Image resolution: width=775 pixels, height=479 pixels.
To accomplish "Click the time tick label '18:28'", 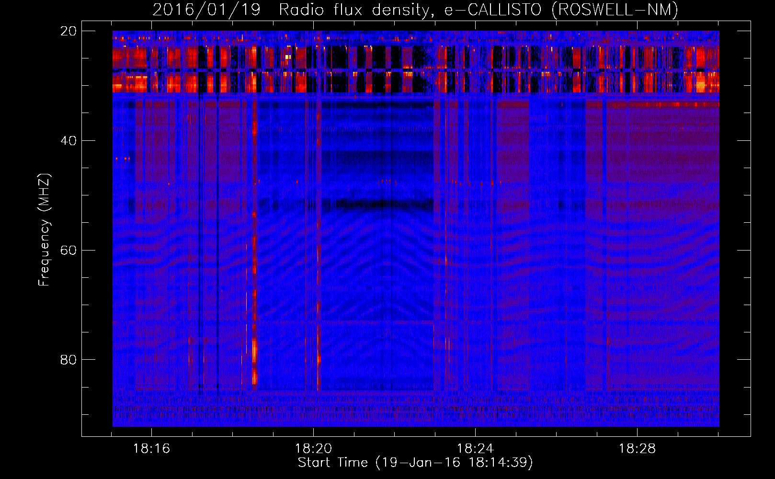I will 637,448.
